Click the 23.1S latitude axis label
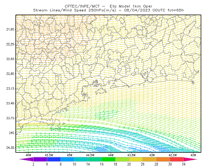The width and height of the screenshot is (217, 167). pyautogui.click(x=10, y=88)
